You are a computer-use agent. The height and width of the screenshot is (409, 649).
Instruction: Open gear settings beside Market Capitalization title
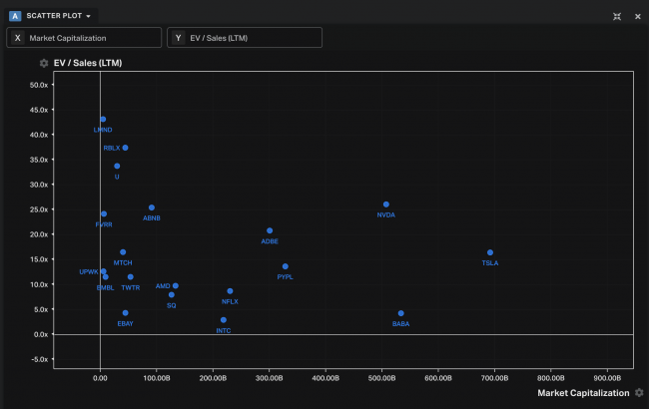(639, 393)
